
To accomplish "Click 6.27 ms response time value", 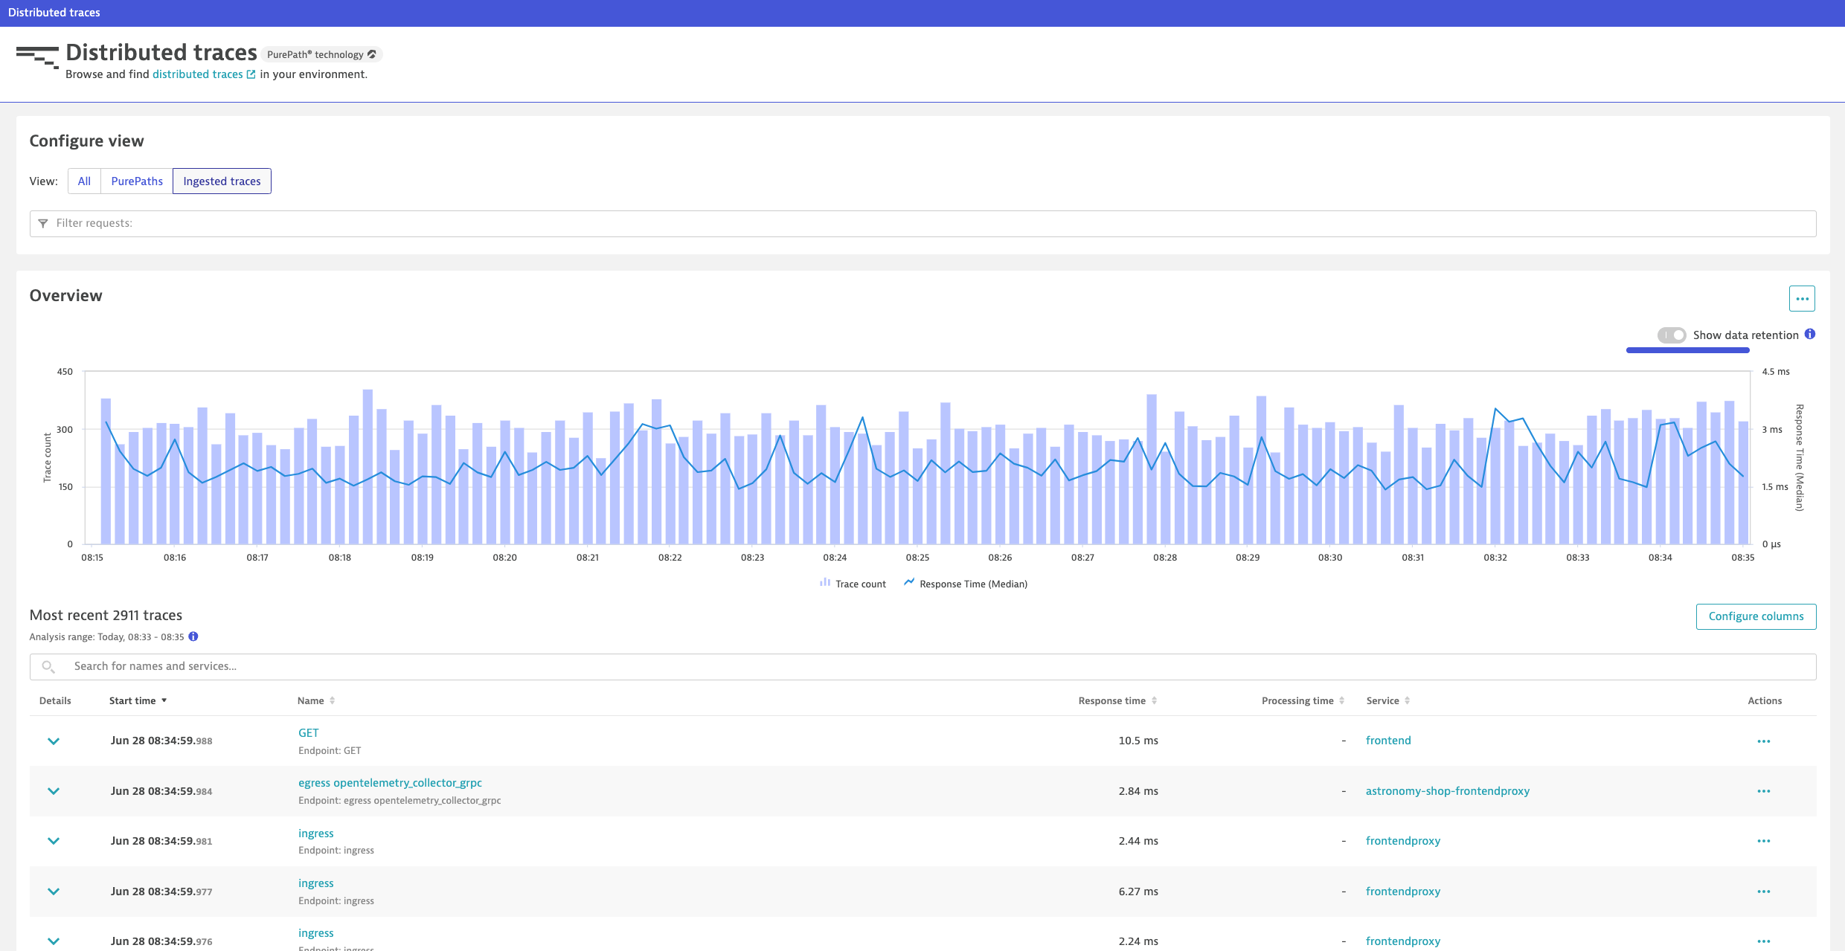I will pos(1138,892).
